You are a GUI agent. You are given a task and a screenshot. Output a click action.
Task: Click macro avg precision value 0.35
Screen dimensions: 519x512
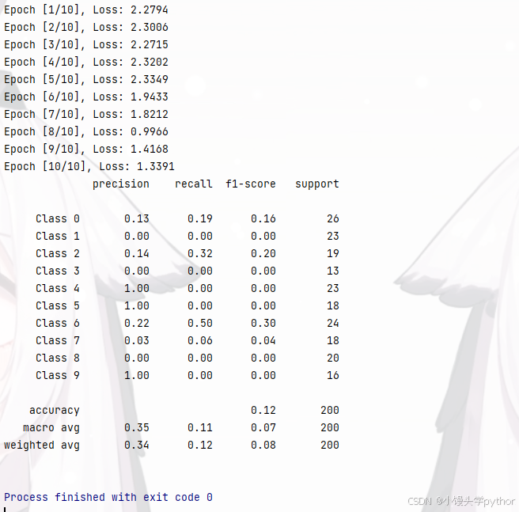coord(137,427)
